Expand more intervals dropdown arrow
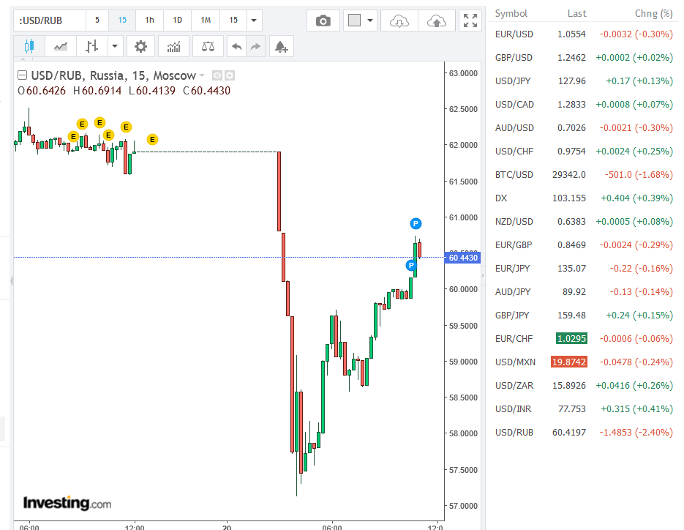The image size is (684, 530). pyautogui.click(x=254, y=20)
